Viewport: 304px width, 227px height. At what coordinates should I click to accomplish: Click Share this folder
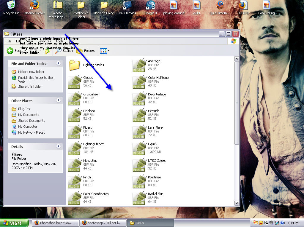point(26,87)
